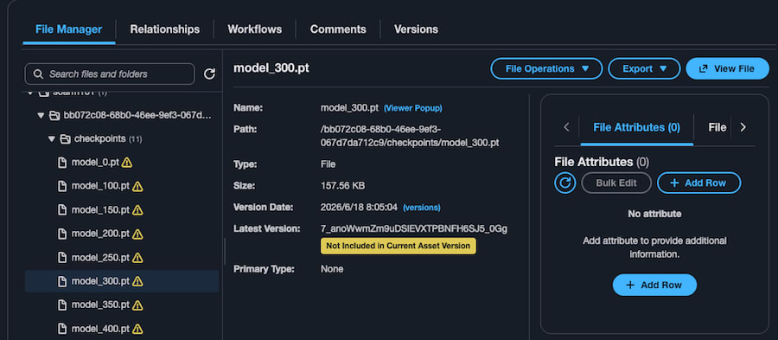This screenshot has height=340, width=778.
Task: Open the Viewer Popup link
Action: click(413, 107)
